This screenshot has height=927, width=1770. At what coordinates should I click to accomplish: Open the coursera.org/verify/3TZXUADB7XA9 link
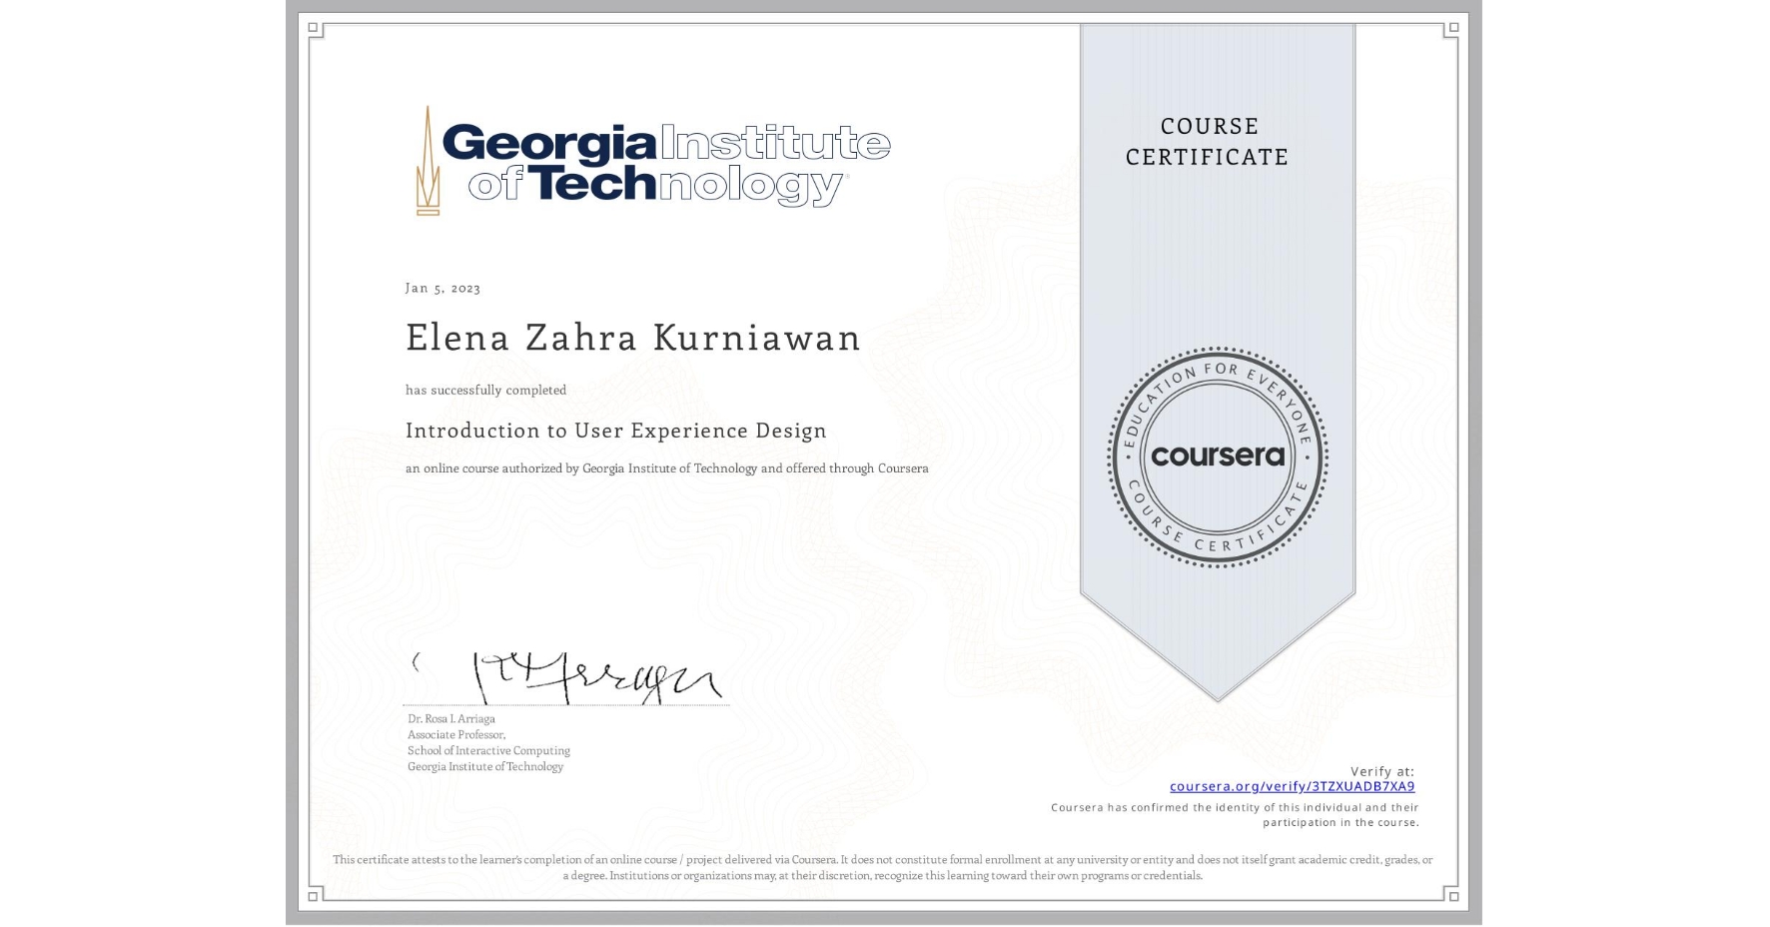1292,787
